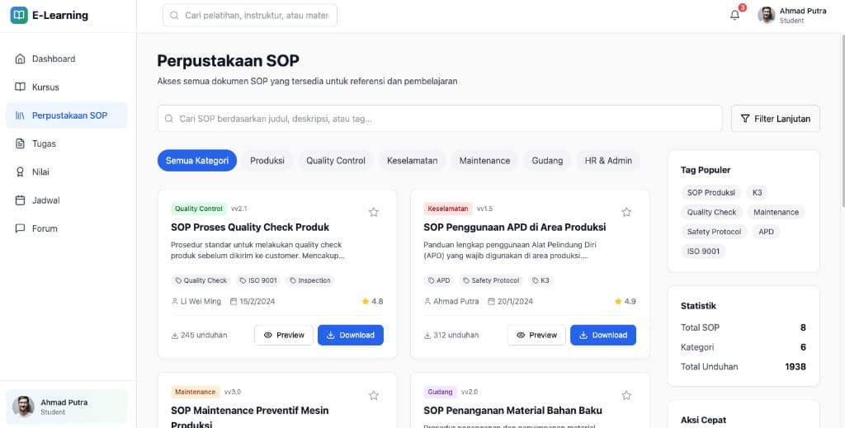Screen dimensions: 845x428
Task: Click the red Keselamatan badge
Action: tap(448, 209)
